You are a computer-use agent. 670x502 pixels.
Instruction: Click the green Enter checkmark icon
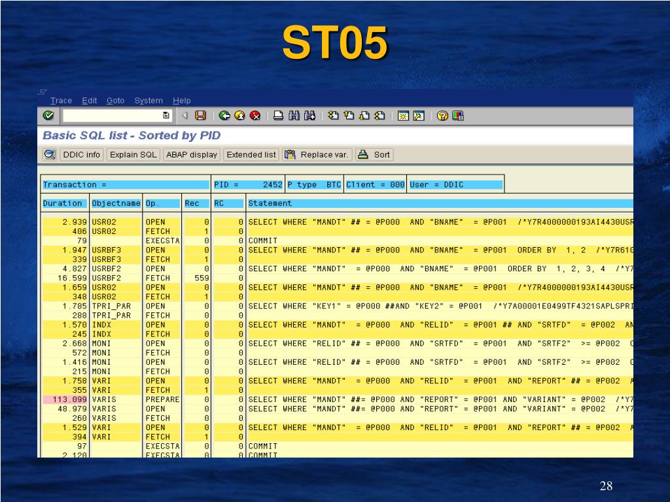(48, 115)
